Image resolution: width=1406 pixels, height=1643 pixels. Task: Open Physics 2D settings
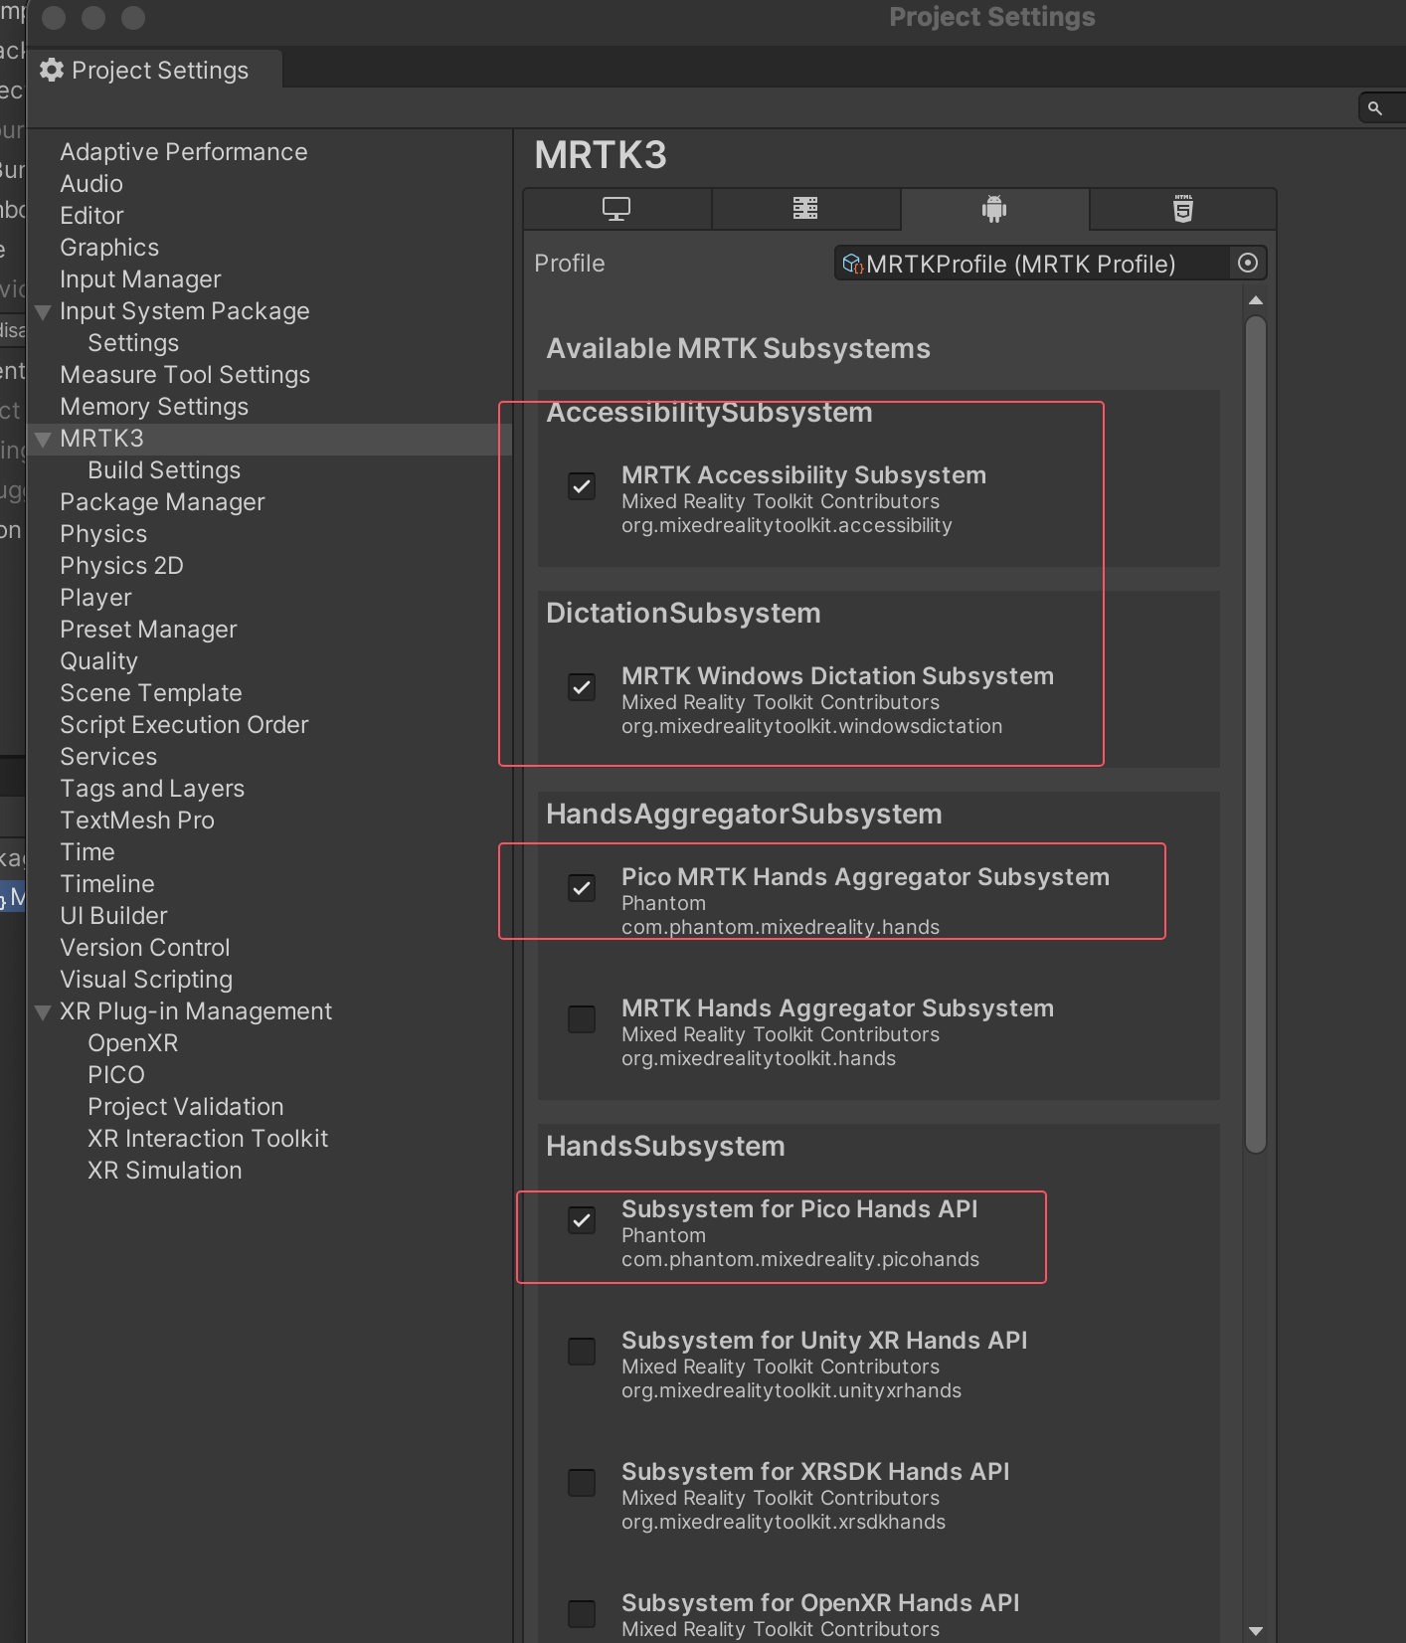tap(121, 566)
